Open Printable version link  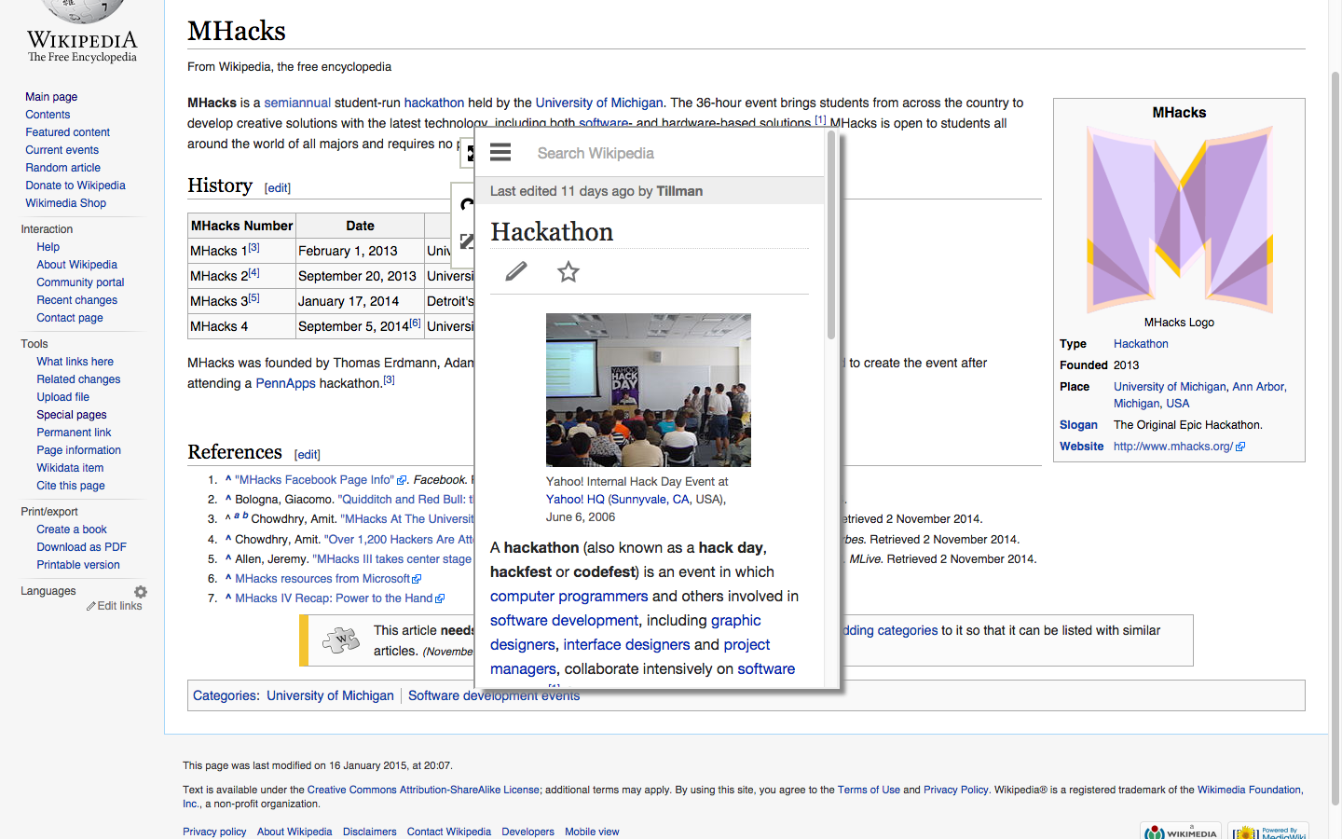click(x=78, y=565)
